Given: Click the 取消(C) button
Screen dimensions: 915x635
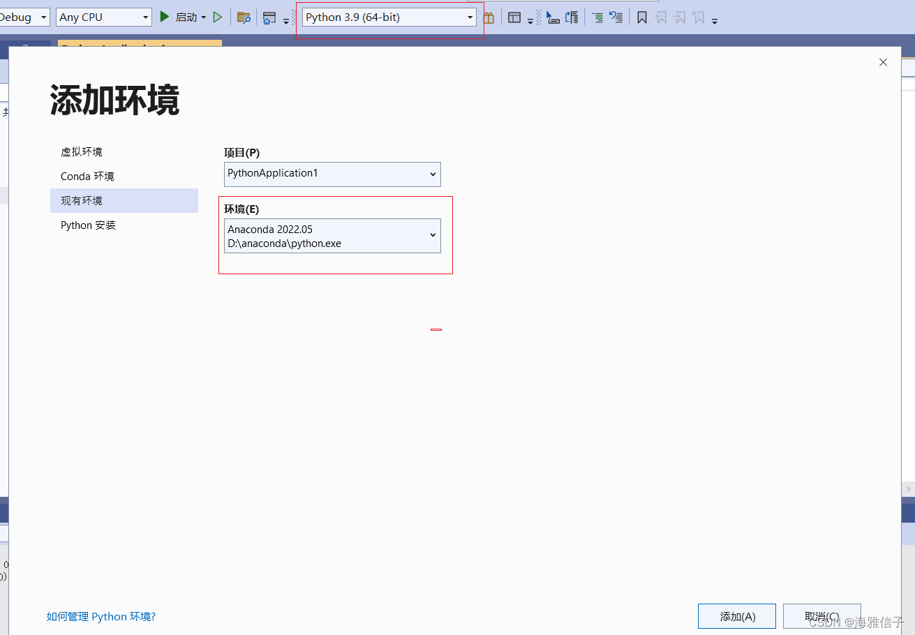Looking at the screenshot, I should (821, 616).
